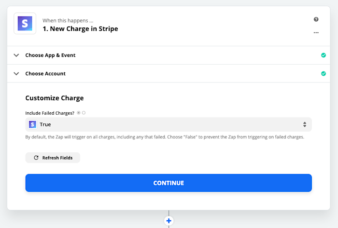Click the circular arrow icon in Refresh Fields
338x228 pixels.
click(x=36, y=158)
